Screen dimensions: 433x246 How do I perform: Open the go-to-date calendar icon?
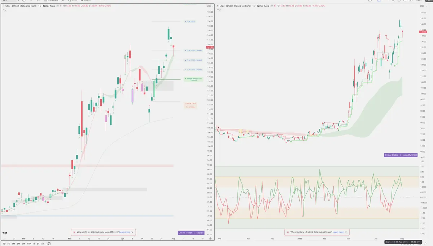pos(50,244)
